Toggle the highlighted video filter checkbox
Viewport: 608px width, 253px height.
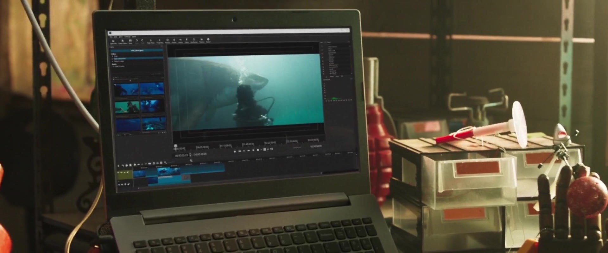pyautogui.click(x=113, y=59)
